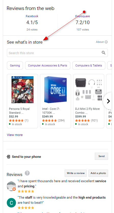Click the next arrow on product carousel
Screen dimensions: 114x213
click(108, 101)
